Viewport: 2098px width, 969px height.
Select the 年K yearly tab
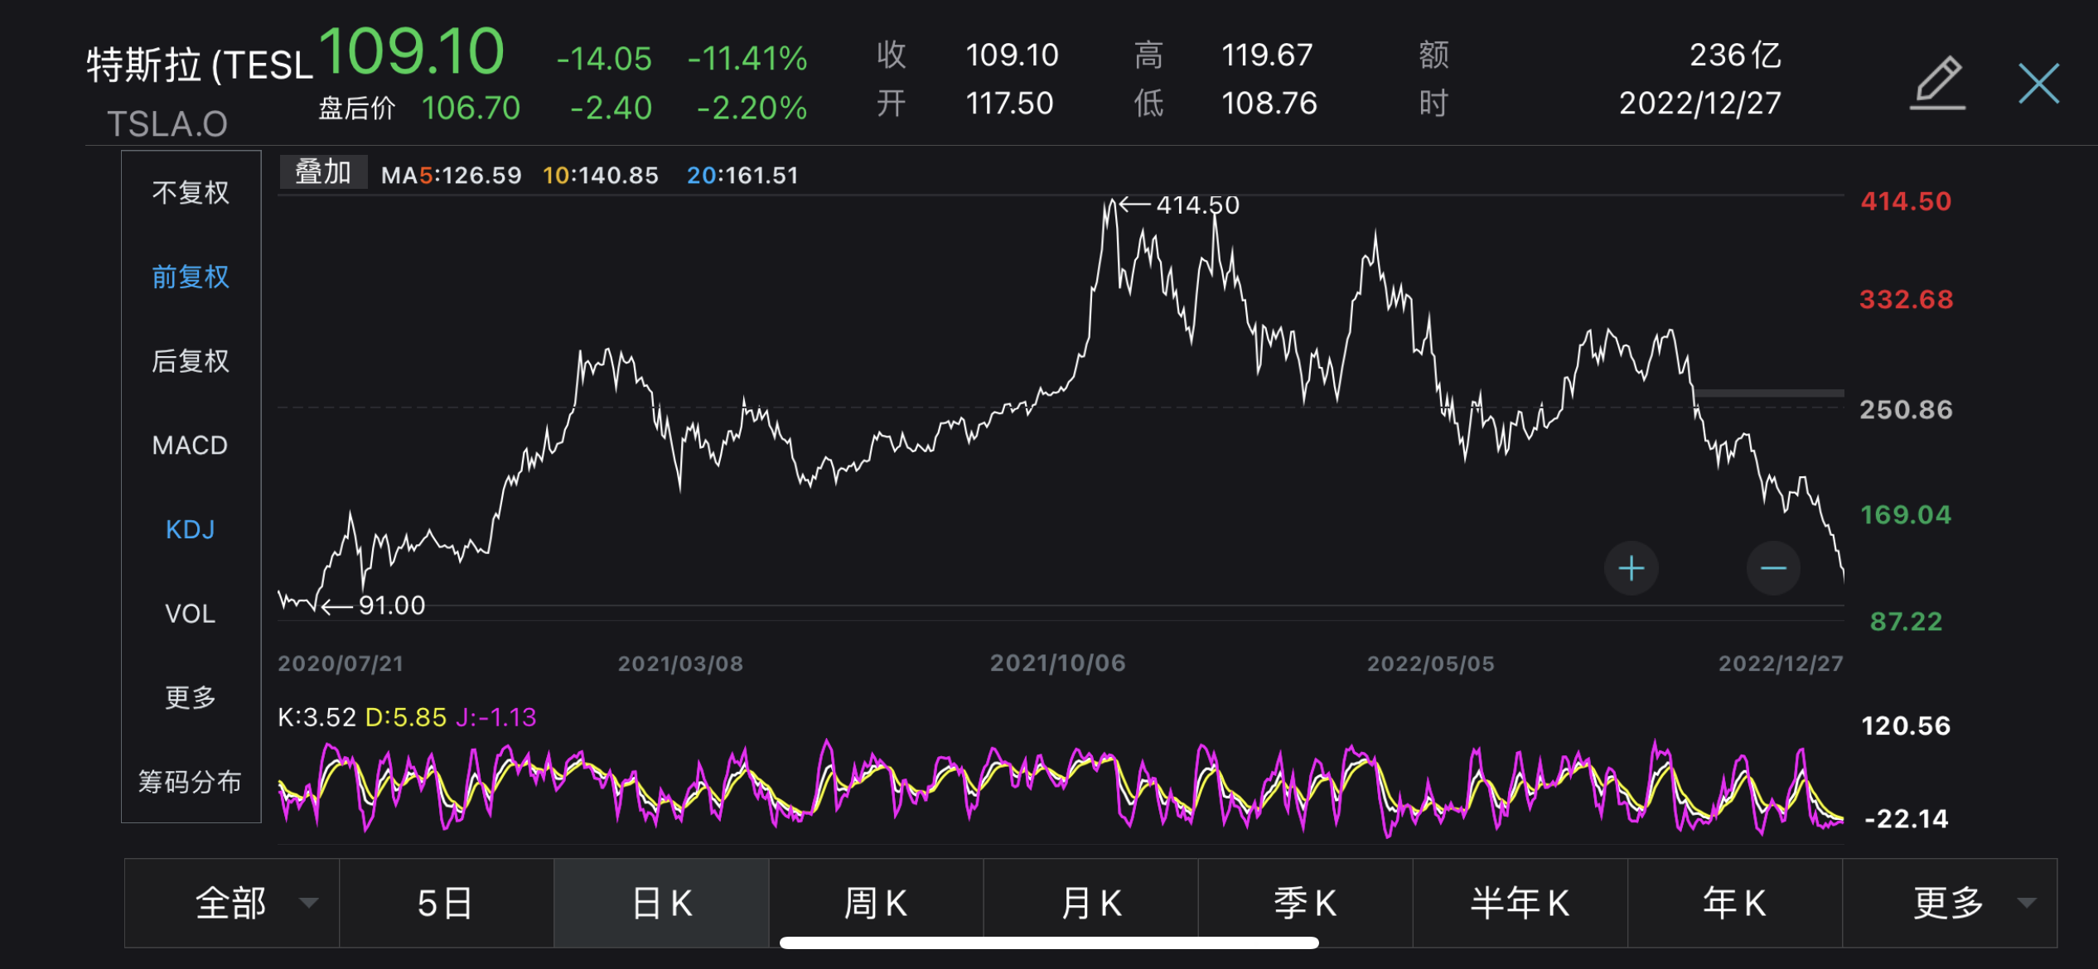pyautogui.click(x=1735, y=903)
